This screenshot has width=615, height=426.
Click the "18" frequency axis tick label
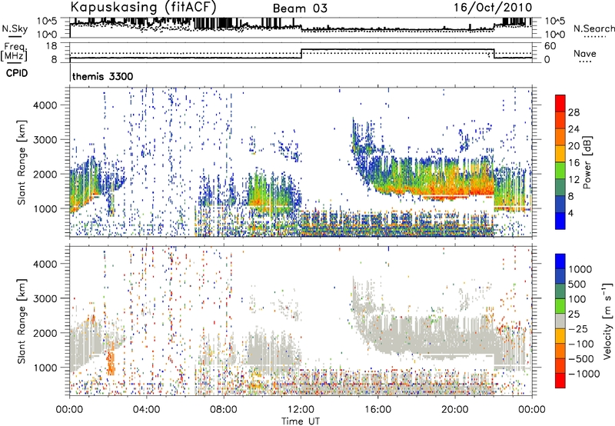[52, 46]
